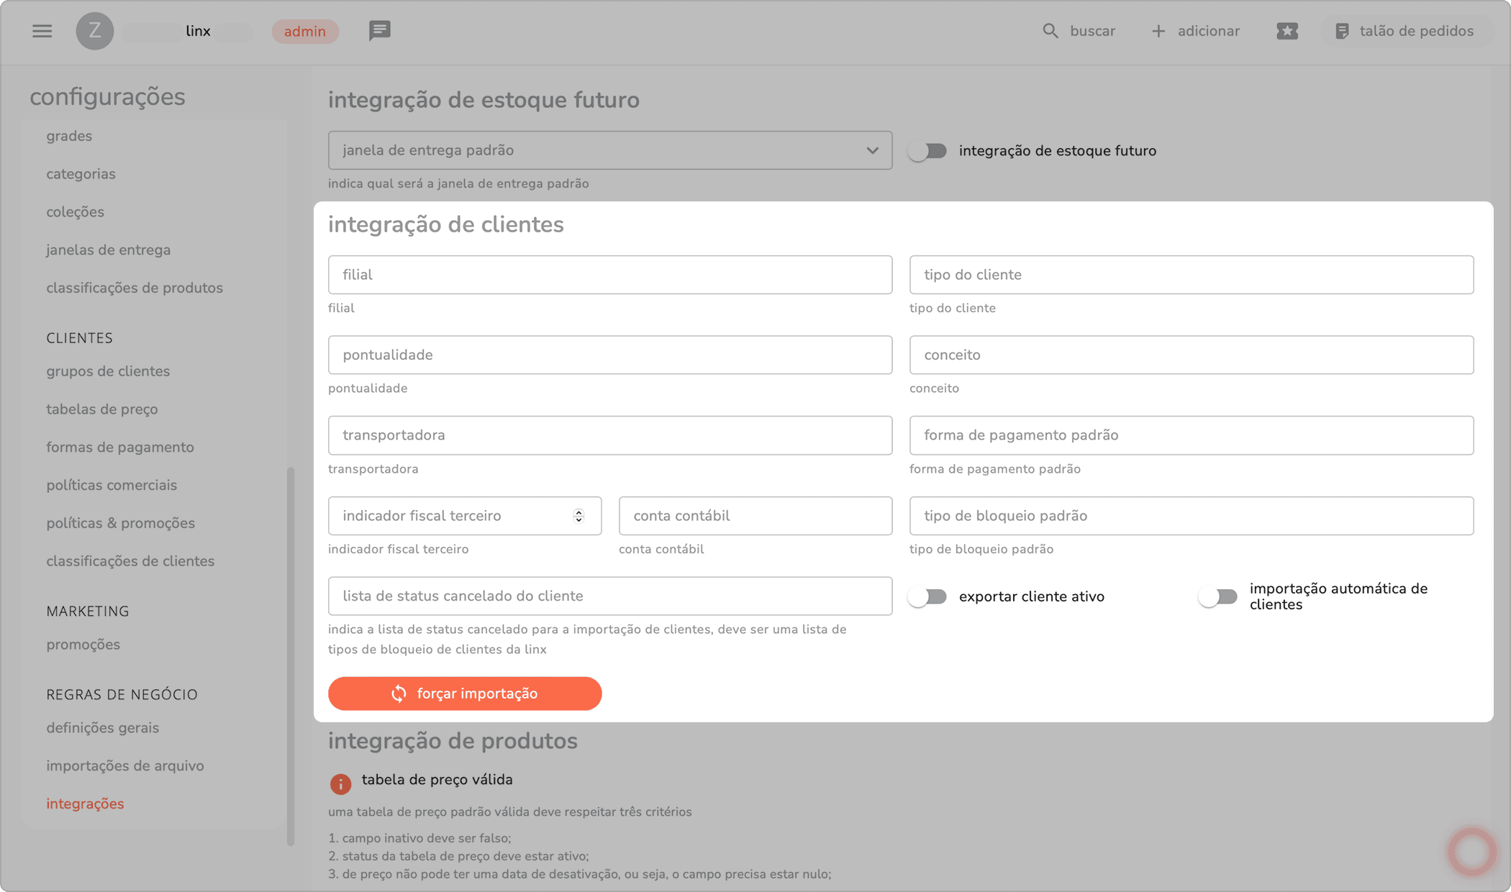Screen dimensions: 1511x892
Task: Open the star ticket icon
Action: [1287, 31]
